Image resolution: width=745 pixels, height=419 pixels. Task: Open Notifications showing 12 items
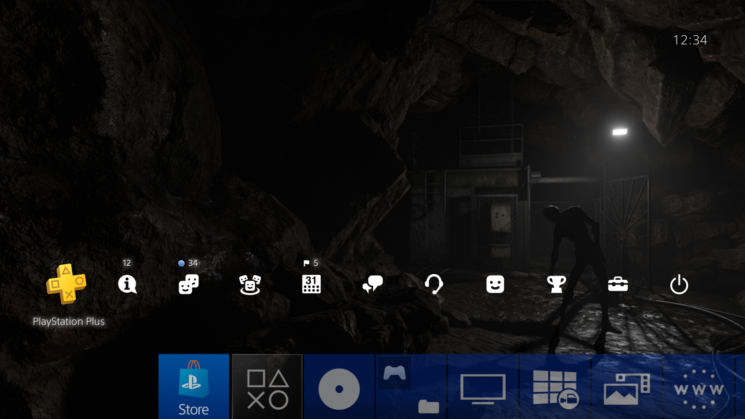point(127,284)
